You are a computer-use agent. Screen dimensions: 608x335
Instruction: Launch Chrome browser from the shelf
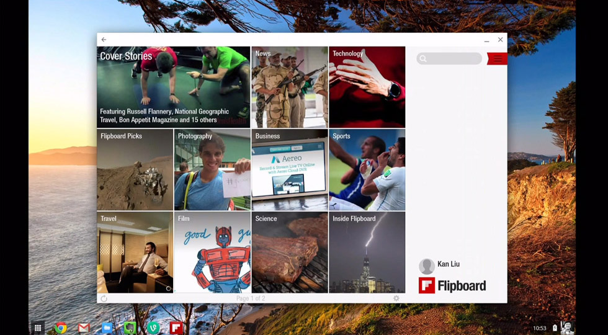[61, 328]
